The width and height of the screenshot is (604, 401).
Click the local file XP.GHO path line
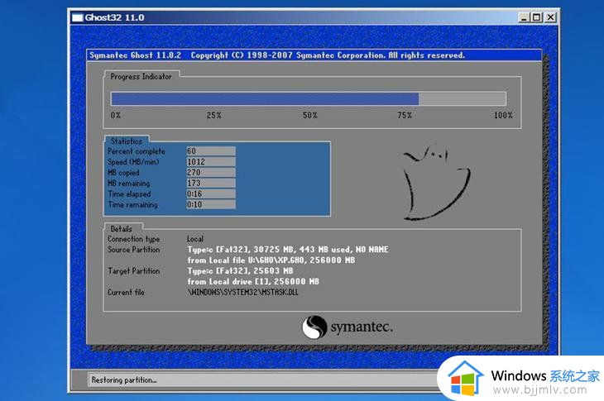click(x=271, y=260)
